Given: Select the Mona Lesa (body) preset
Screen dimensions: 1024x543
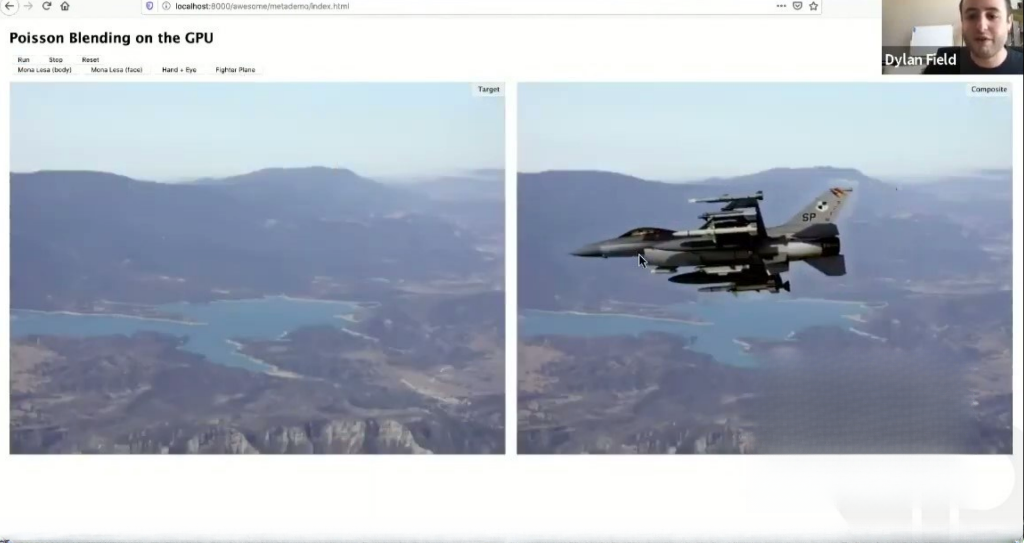Looking at the screenshot, I should (44, 70).
